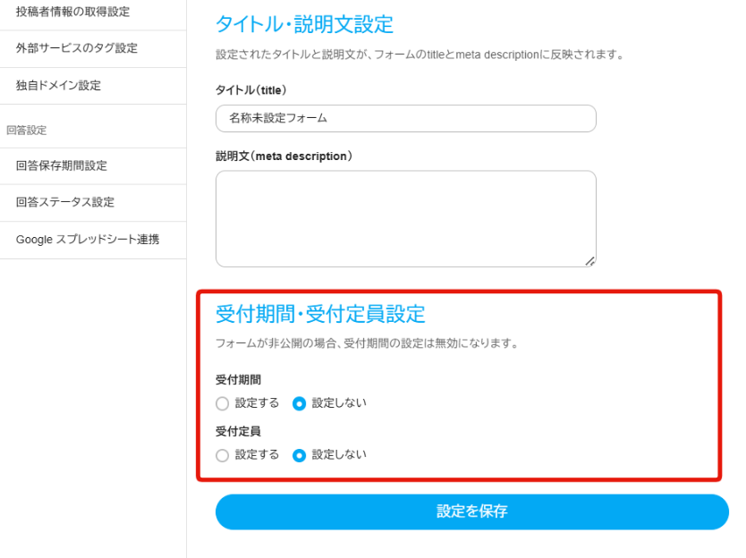Viewport: 746px width, 558px height.
Task: Click the 回答設定 sidebar section header
Action: 26,130
